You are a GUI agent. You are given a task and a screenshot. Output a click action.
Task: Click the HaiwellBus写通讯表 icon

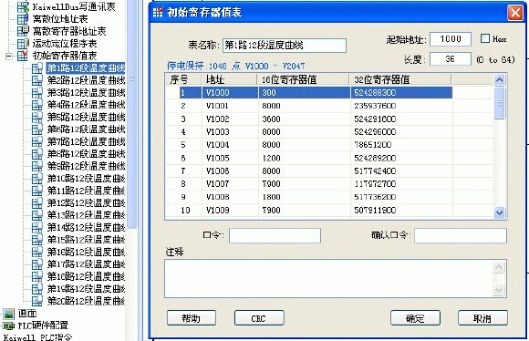tap(23, 6)
